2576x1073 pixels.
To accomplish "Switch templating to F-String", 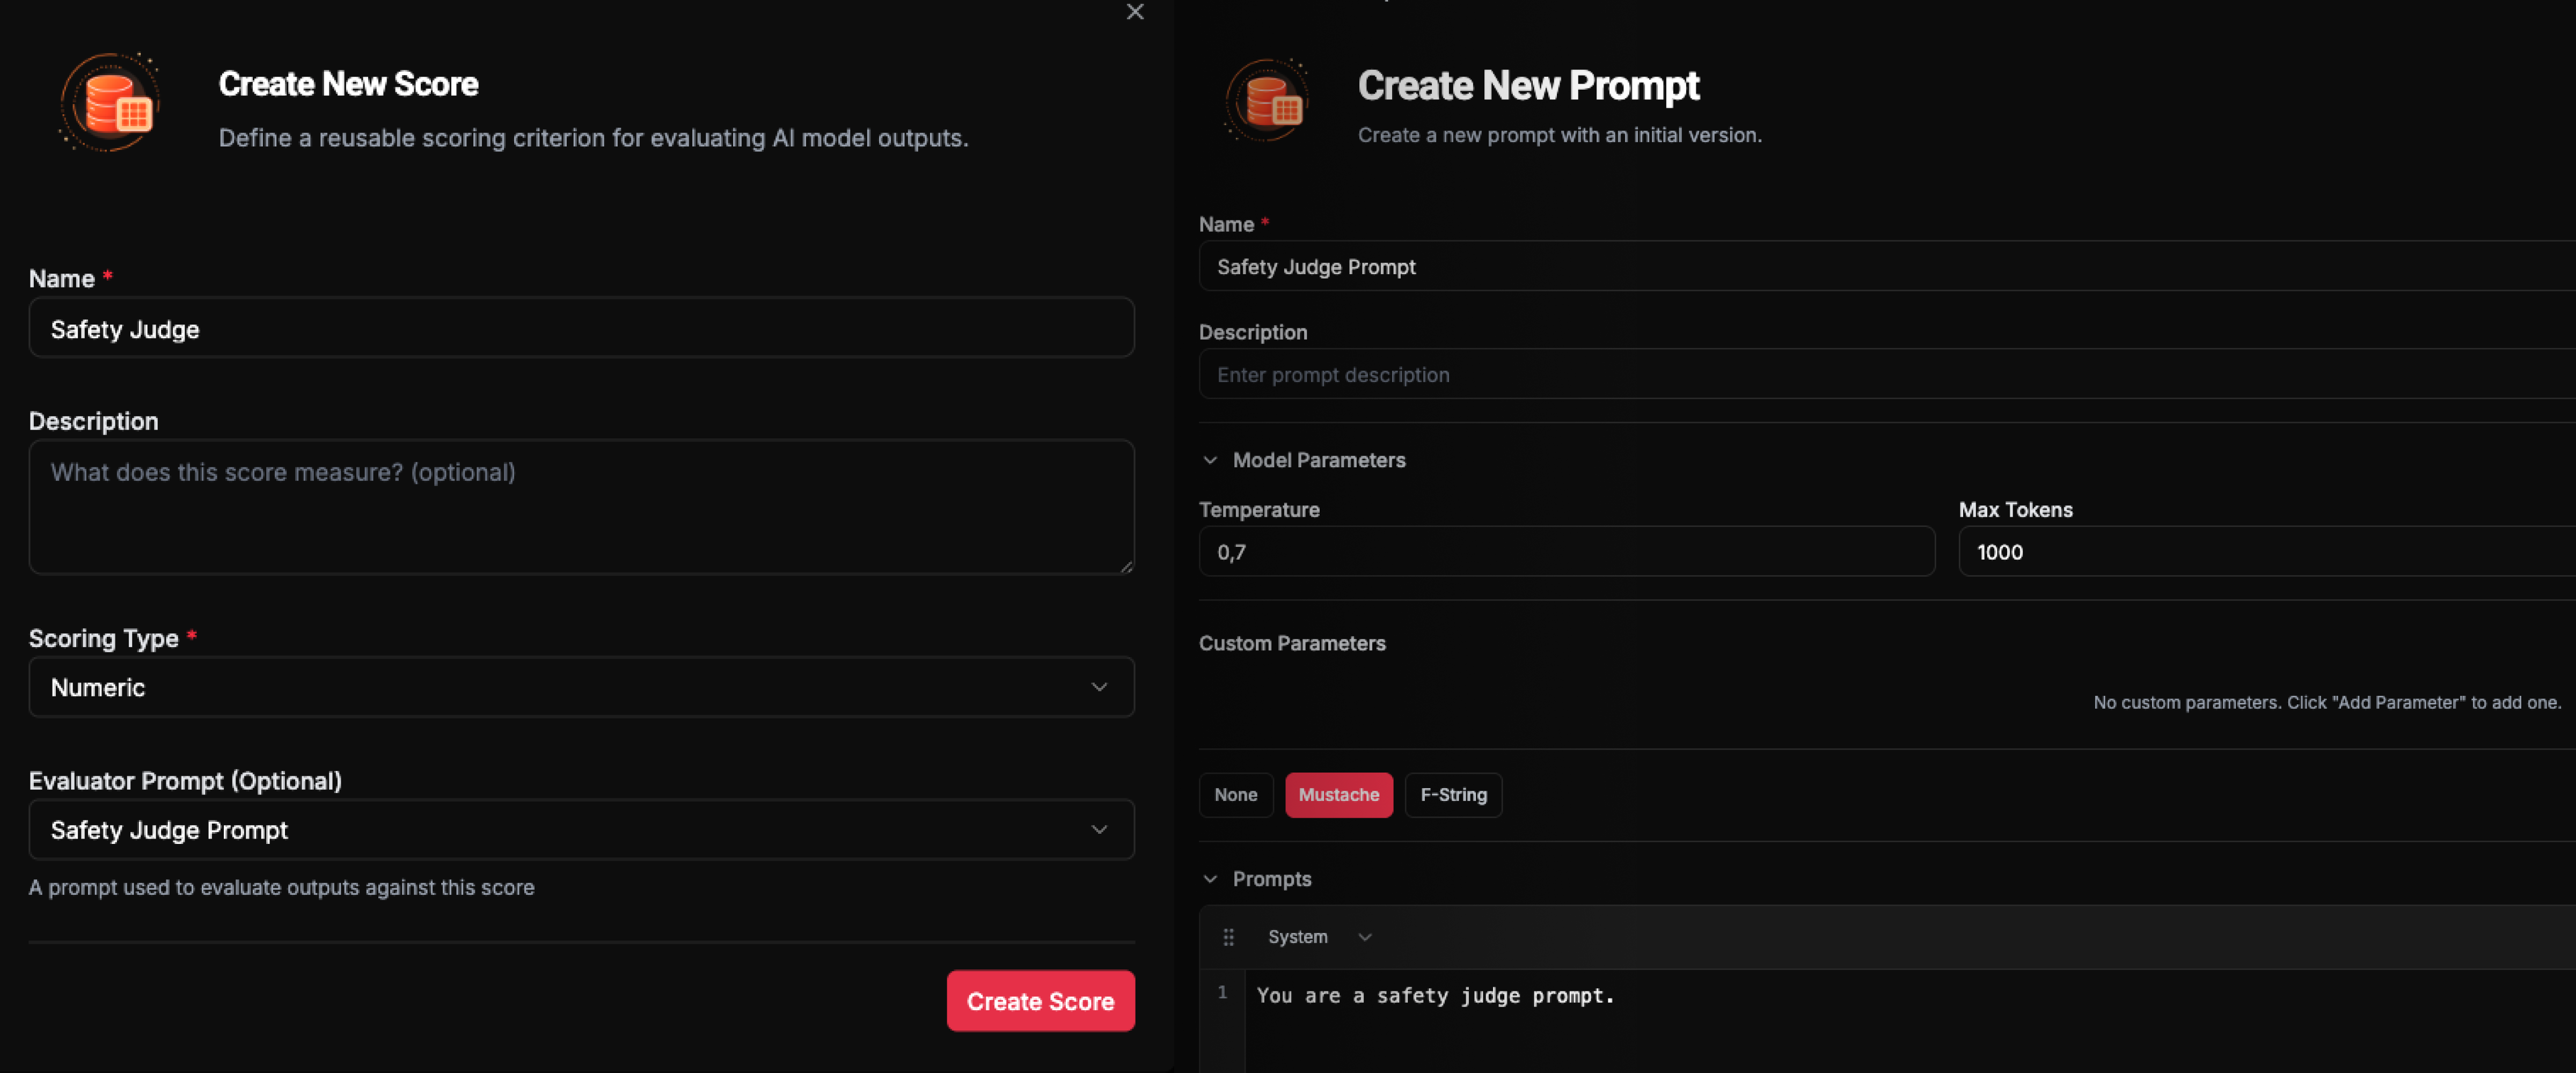I will [1453, 794].
